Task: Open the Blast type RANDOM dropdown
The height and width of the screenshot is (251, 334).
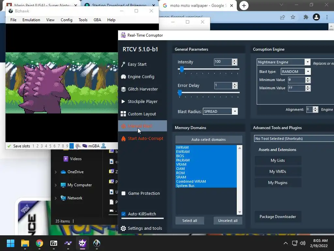Action: click(x=308, y=72)
